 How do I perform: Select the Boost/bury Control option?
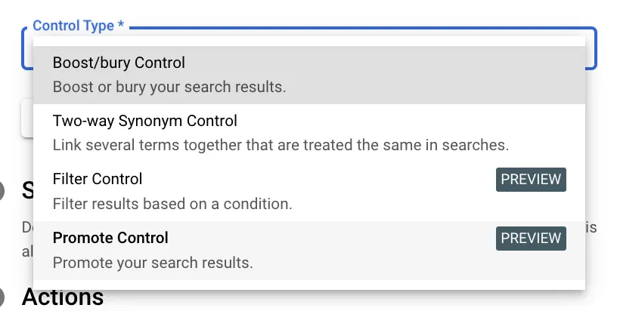click(x=308, y=74)
